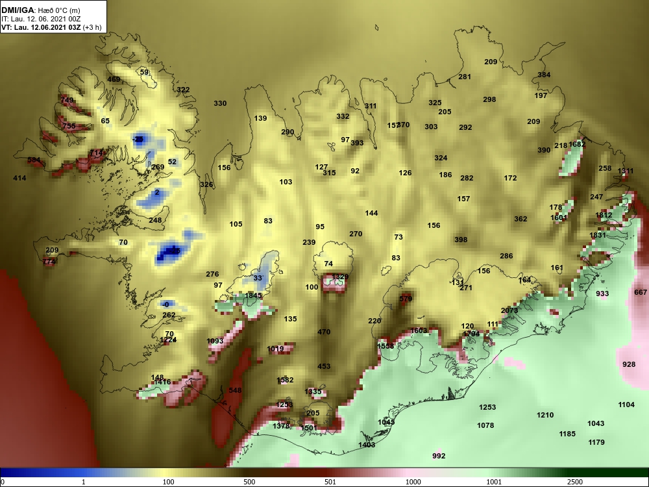Click the 667 value at the eastern edge
Image resolution: width=649 pixels, height=487 pixels.
(x=641, y=292)
